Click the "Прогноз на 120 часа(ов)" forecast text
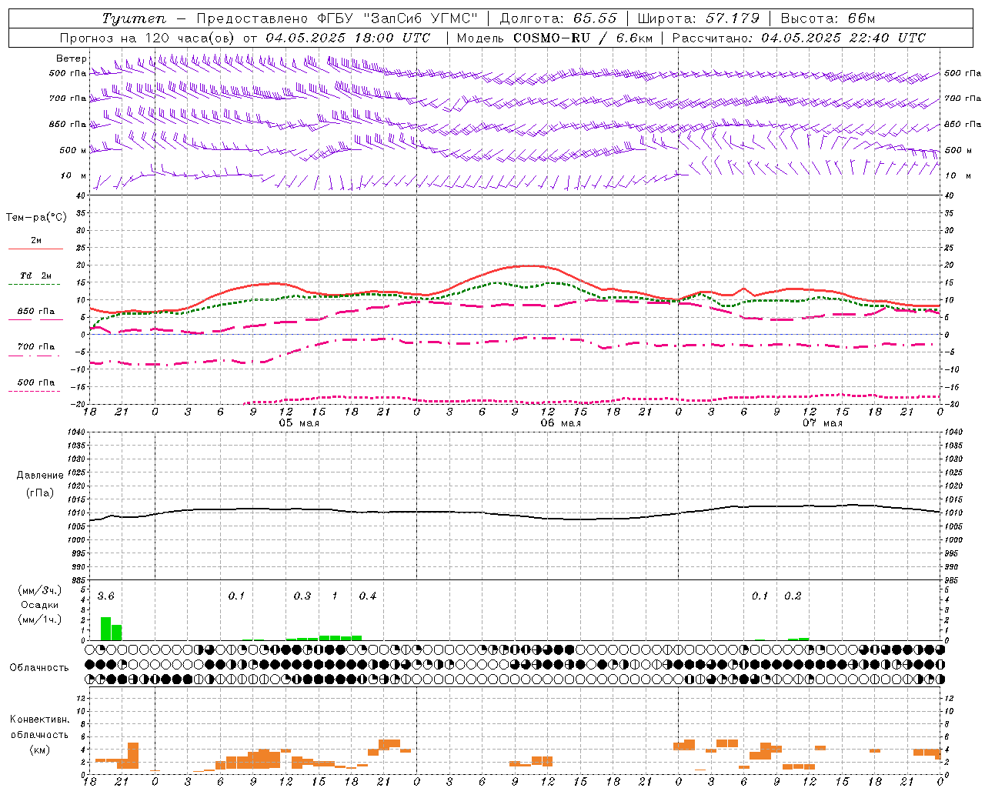 click(x=149, y=38)
